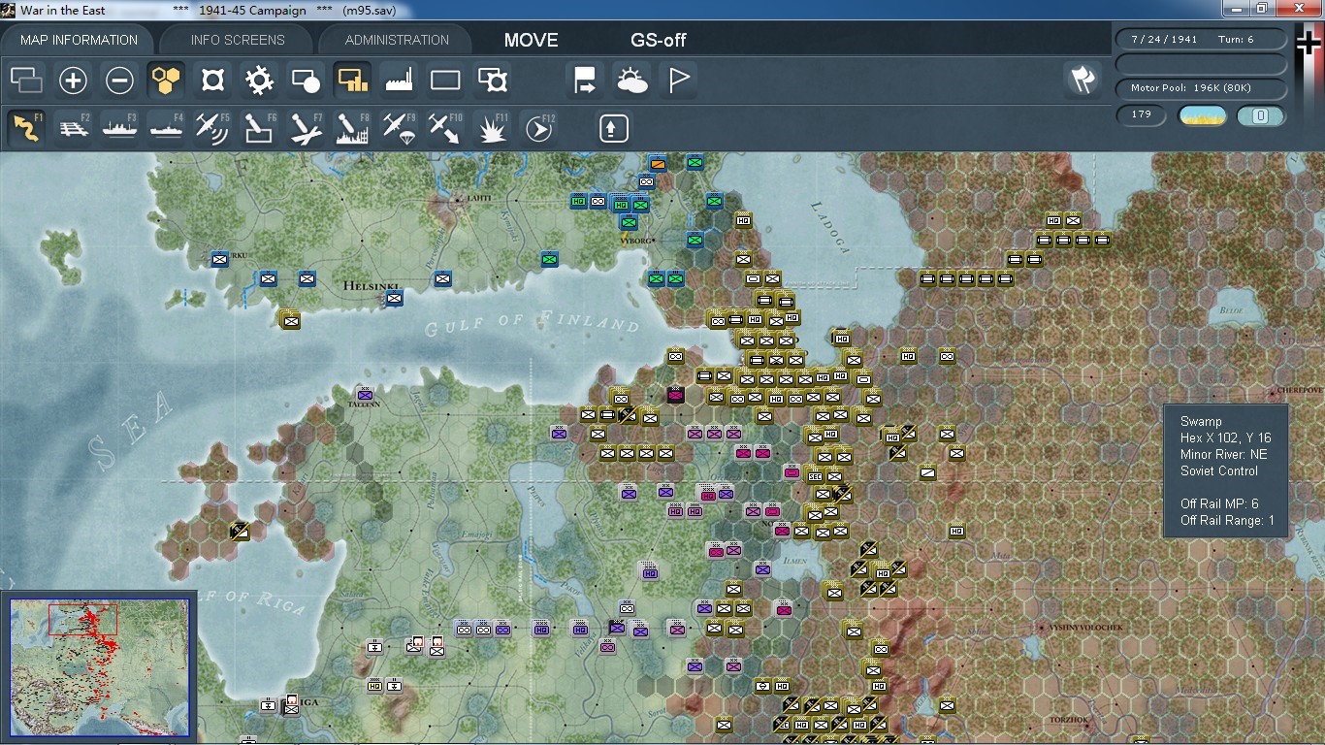This screenshot has width=1325, height=745.
Task: Select the F1 move mode arrow
Action: [x=26, y=128]
